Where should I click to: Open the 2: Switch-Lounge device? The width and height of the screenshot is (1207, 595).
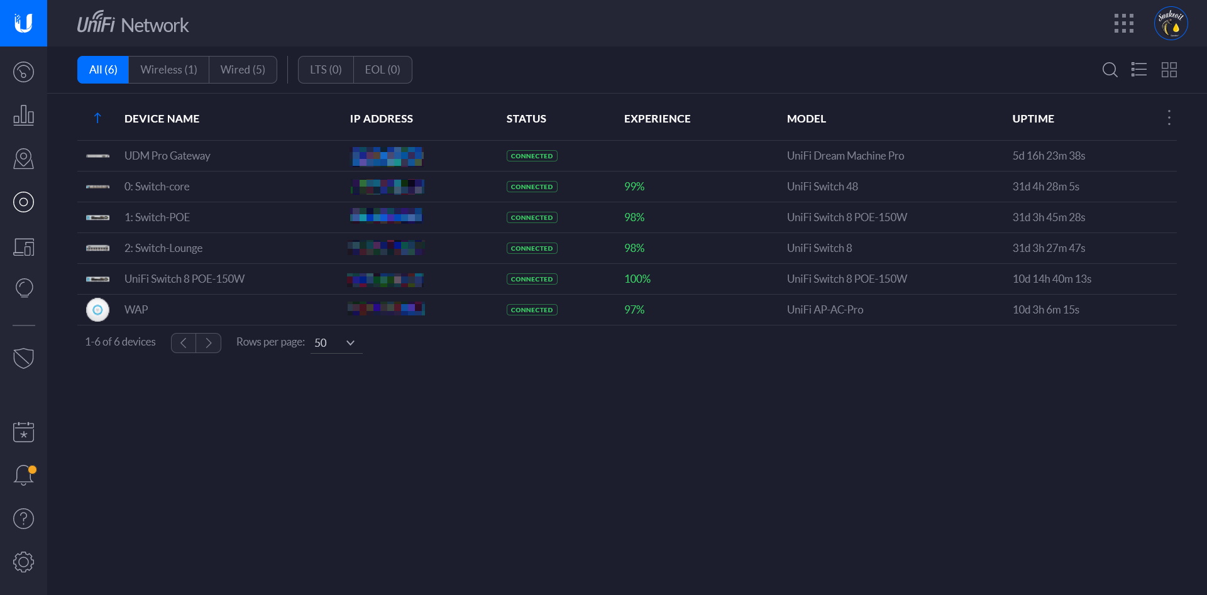163,248
